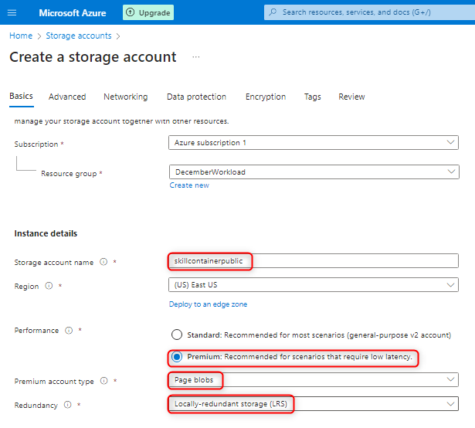Click the Upgrade arrow icon
The width and height of the screenshot is (475, 428).
click(x=130, y=12)
